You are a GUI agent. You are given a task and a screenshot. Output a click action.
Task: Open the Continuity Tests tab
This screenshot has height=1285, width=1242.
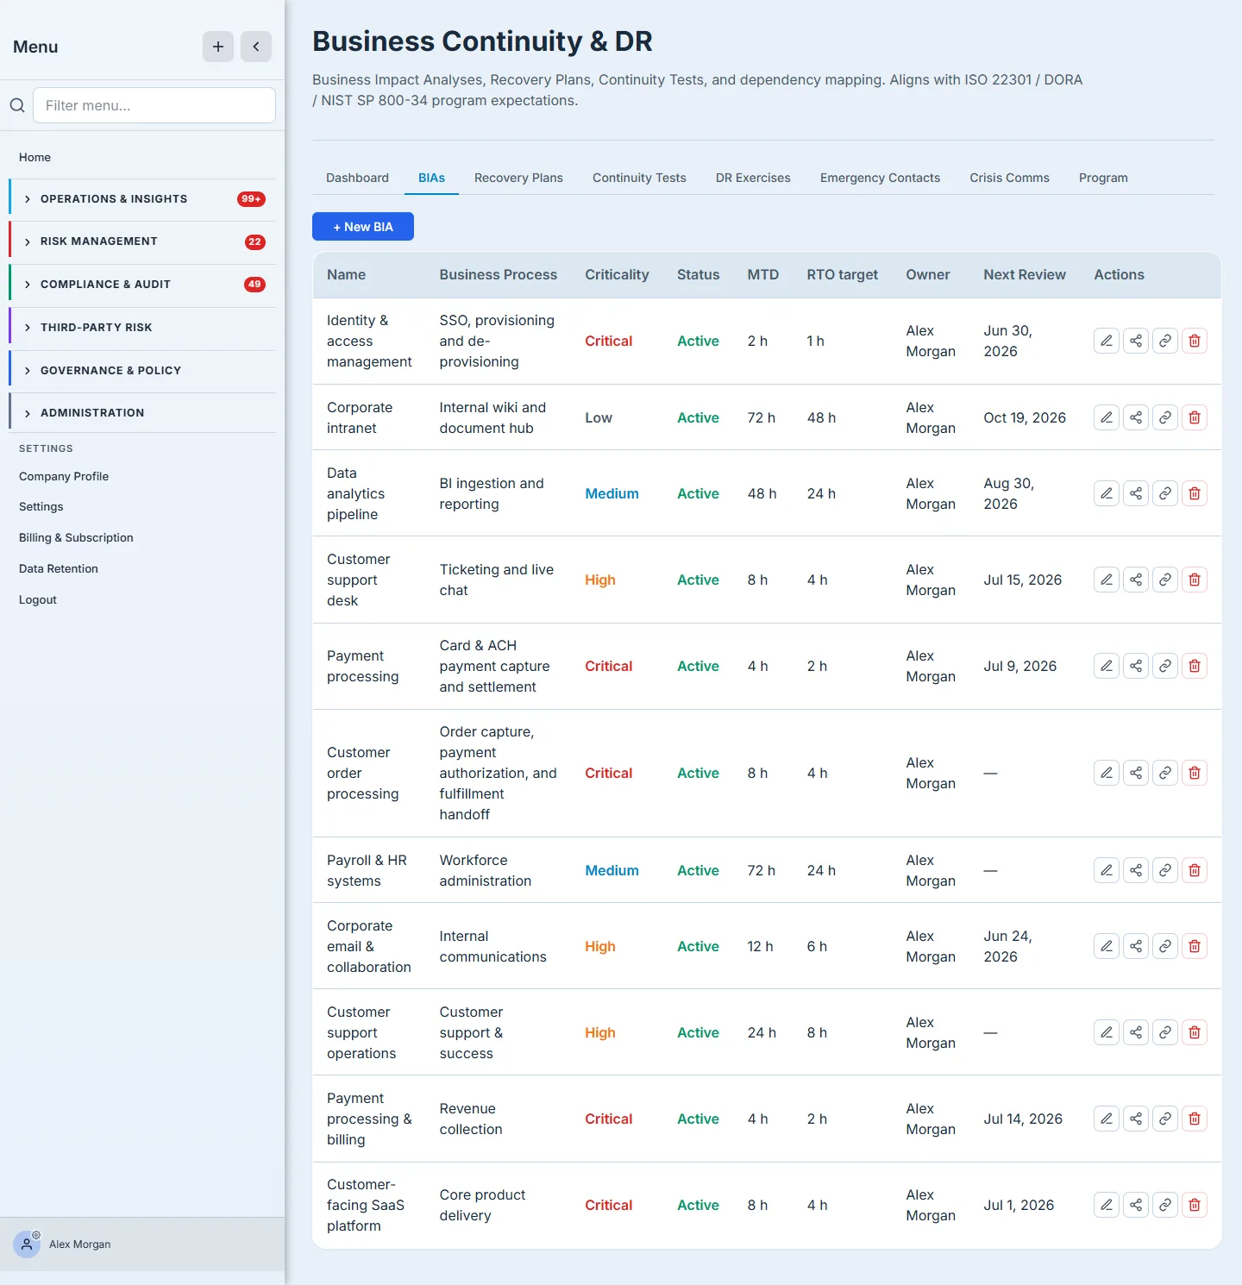point(639,178)
